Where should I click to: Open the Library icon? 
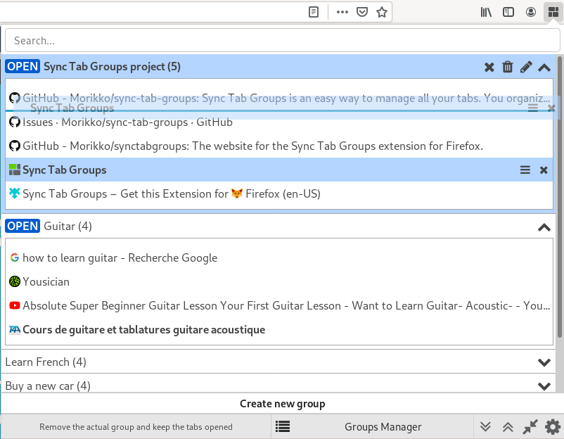tap(486, 12)
